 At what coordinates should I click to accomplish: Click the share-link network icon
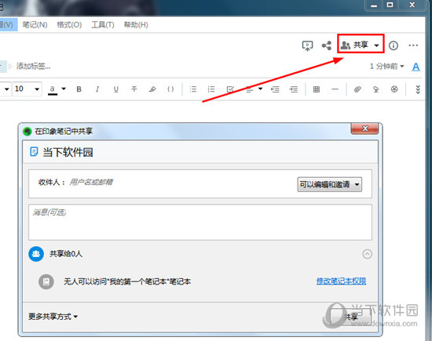tap(327, 45)
